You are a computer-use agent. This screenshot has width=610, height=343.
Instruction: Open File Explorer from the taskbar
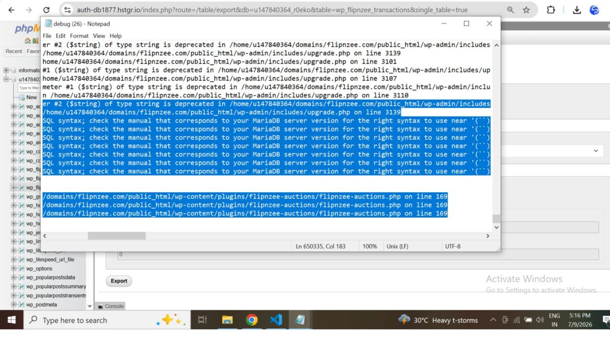click(x=227, y=320)
